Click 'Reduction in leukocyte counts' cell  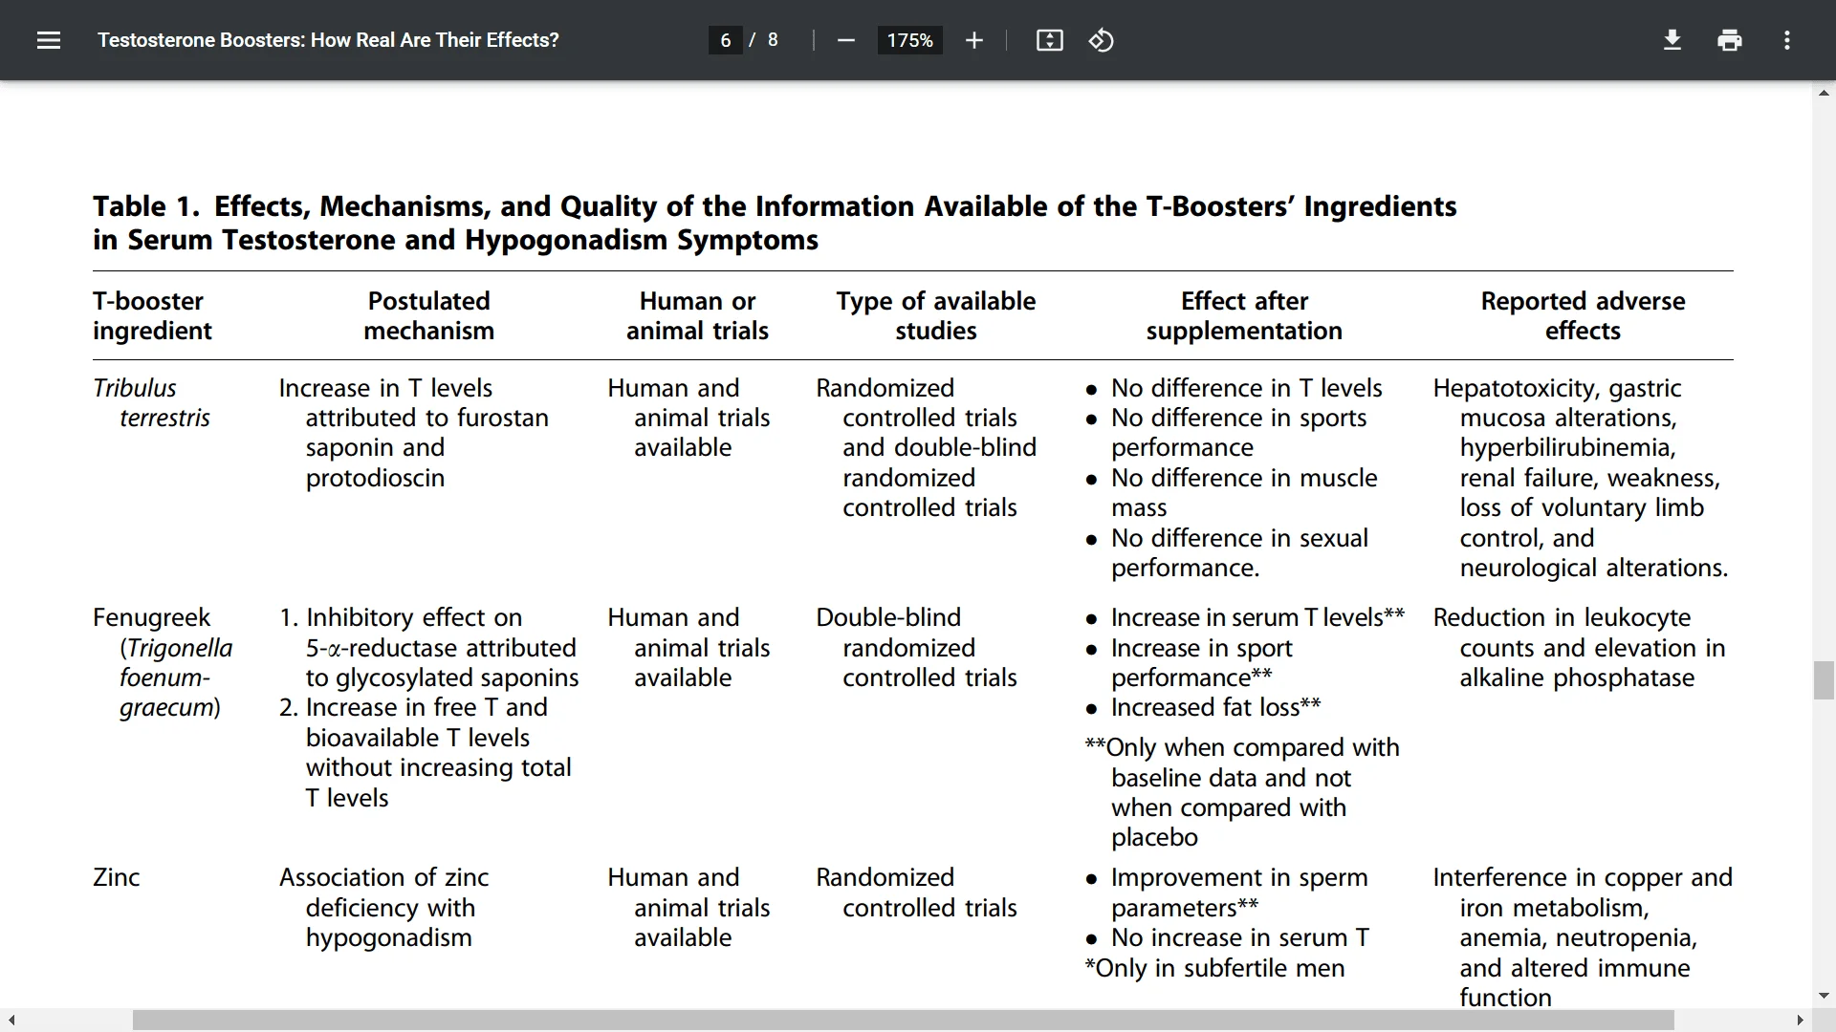1580,648
